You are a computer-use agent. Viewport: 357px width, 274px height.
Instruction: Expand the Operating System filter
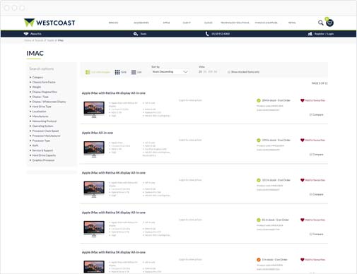[42, 126]
